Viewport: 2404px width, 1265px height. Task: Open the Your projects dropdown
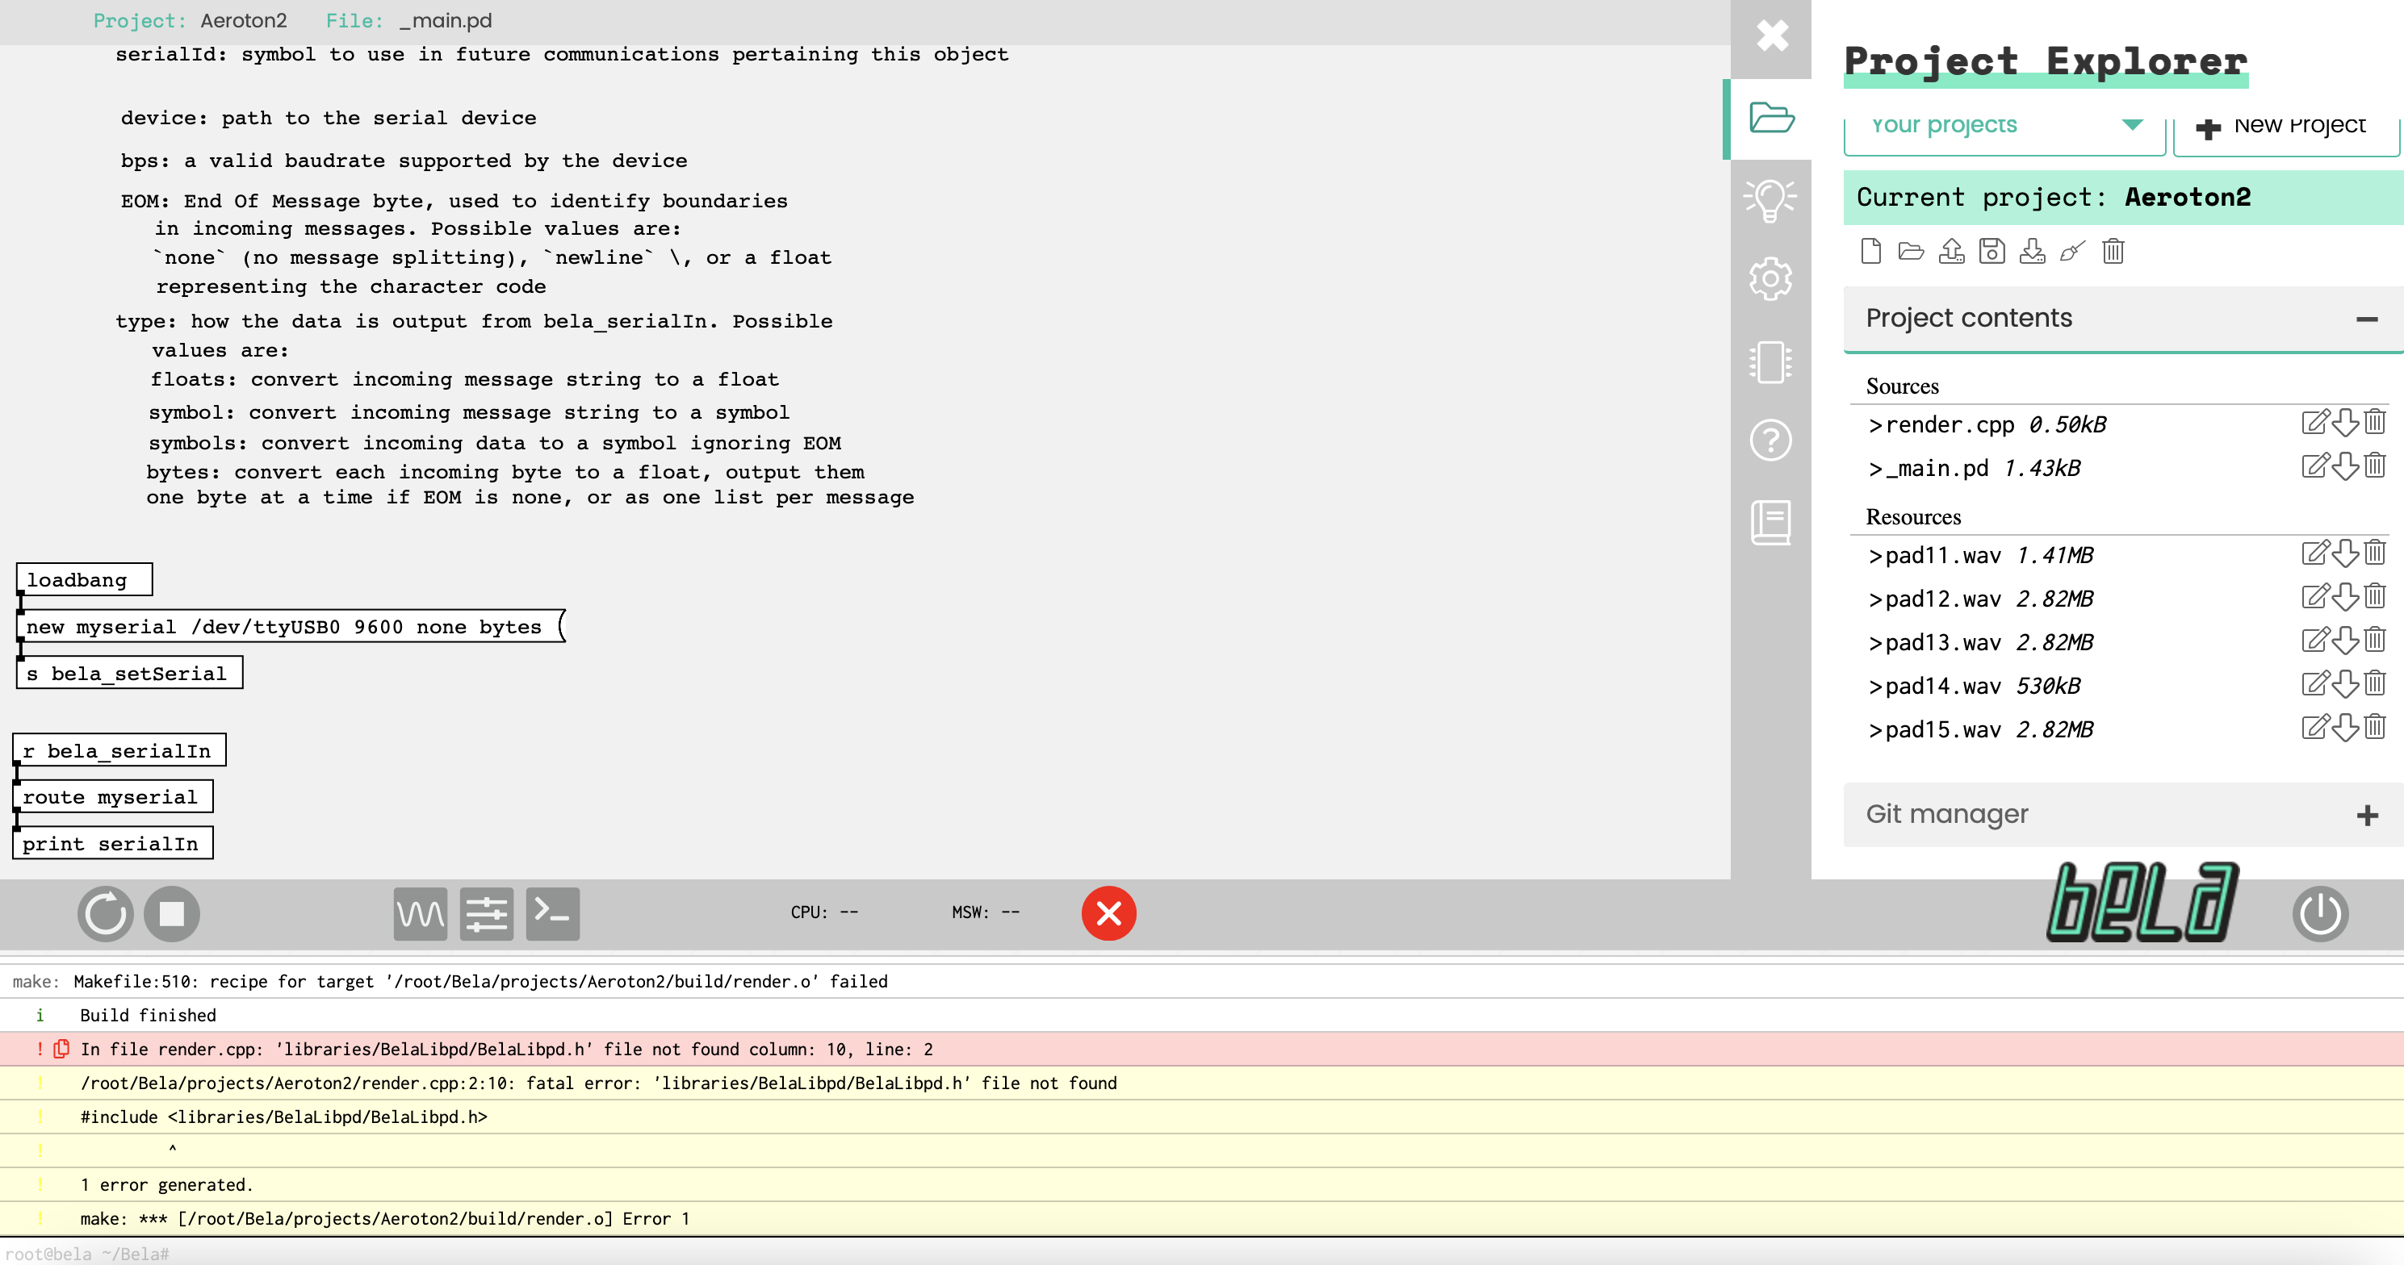click(x=2004, y=126)
